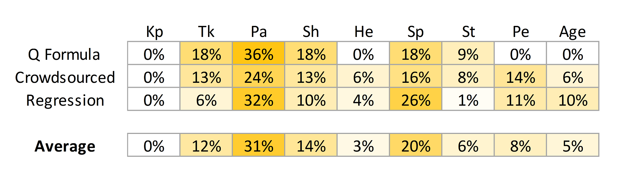
Task: Click the 5% Average cell under Age
Action: (573, 145)
